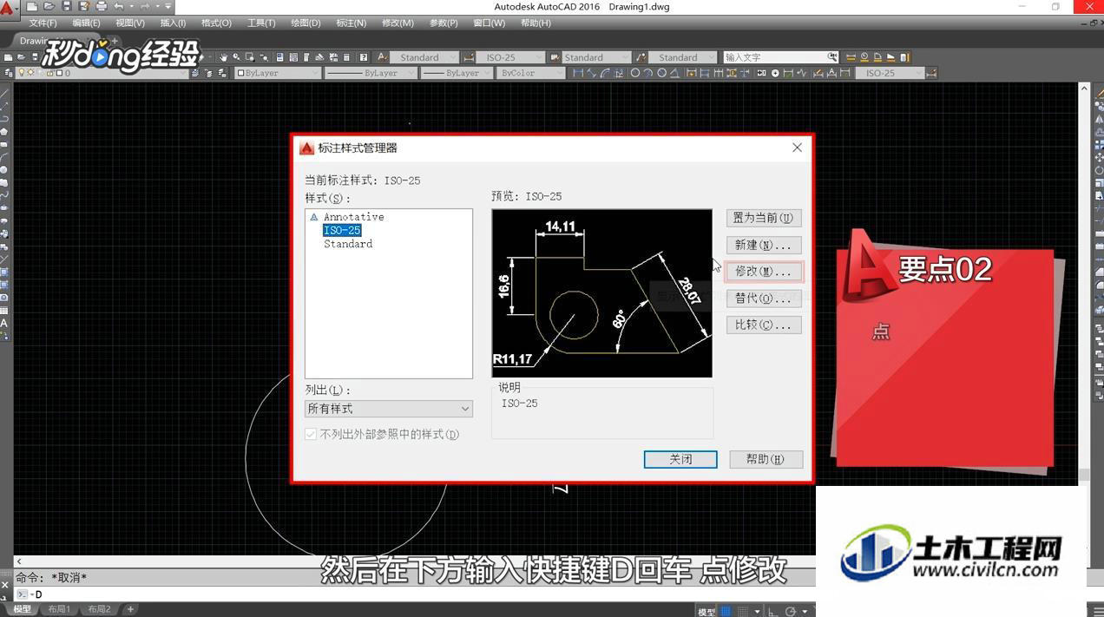Click the angular dimension tool icon

click(676, 73)
